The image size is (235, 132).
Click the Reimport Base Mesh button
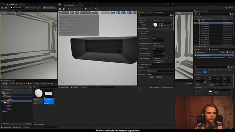75,9
